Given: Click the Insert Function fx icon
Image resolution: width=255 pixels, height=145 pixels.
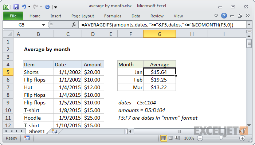Looking at the screenshot, I should pyautogui.click(x=74, y=25).
